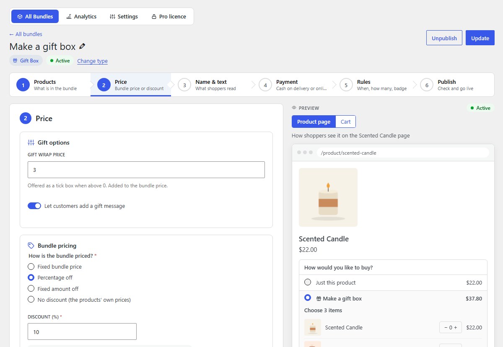Select the 'Just this product' radio

point(308,282)
